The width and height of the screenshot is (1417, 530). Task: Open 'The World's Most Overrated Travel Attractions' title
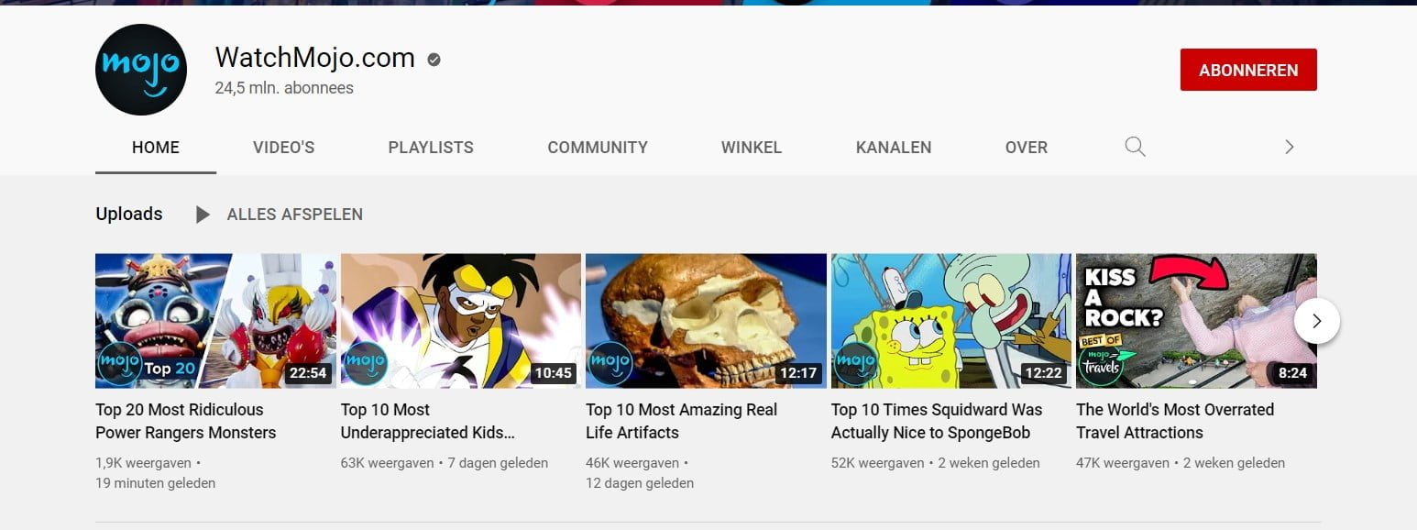click(x=1175, y=421)
